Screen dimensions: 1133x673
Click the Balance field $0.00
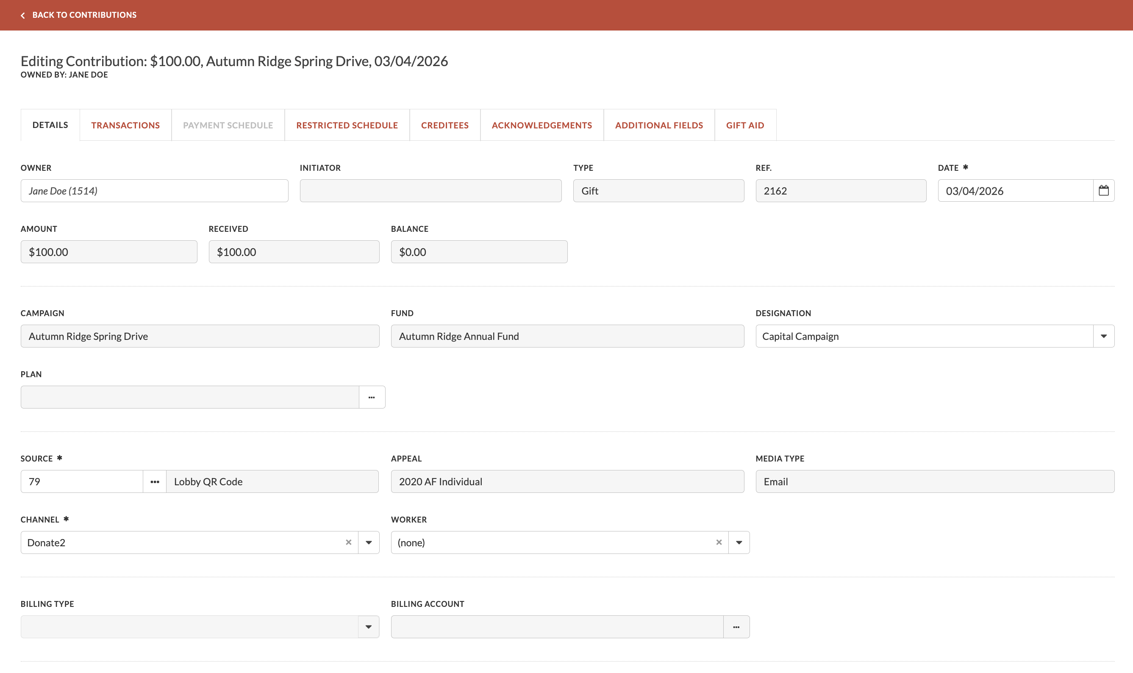point(479,252)
